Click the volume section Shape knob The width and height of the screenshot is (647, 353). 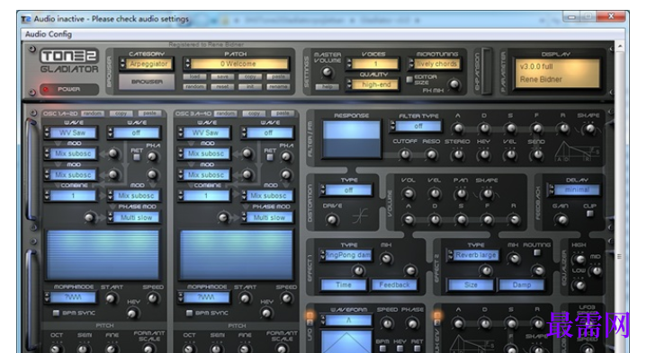click(x=488, y=193)
